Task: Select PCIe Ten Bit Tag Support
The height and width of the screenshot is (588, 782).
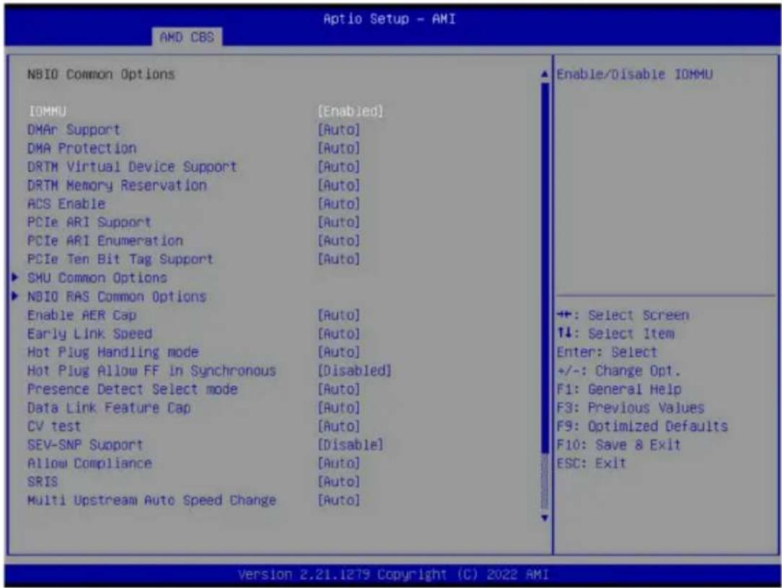Action: [x=120, y=259]
